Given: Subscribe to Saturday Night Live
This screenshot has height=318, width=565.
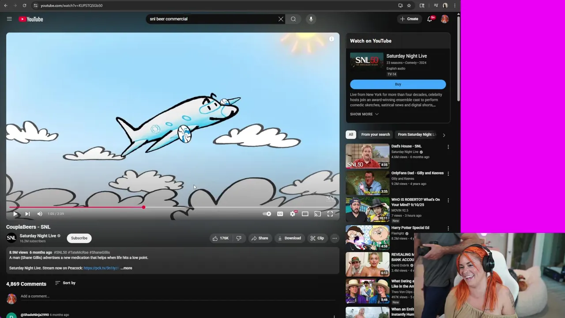Looking at the screenshot, I should coord(79,238).
